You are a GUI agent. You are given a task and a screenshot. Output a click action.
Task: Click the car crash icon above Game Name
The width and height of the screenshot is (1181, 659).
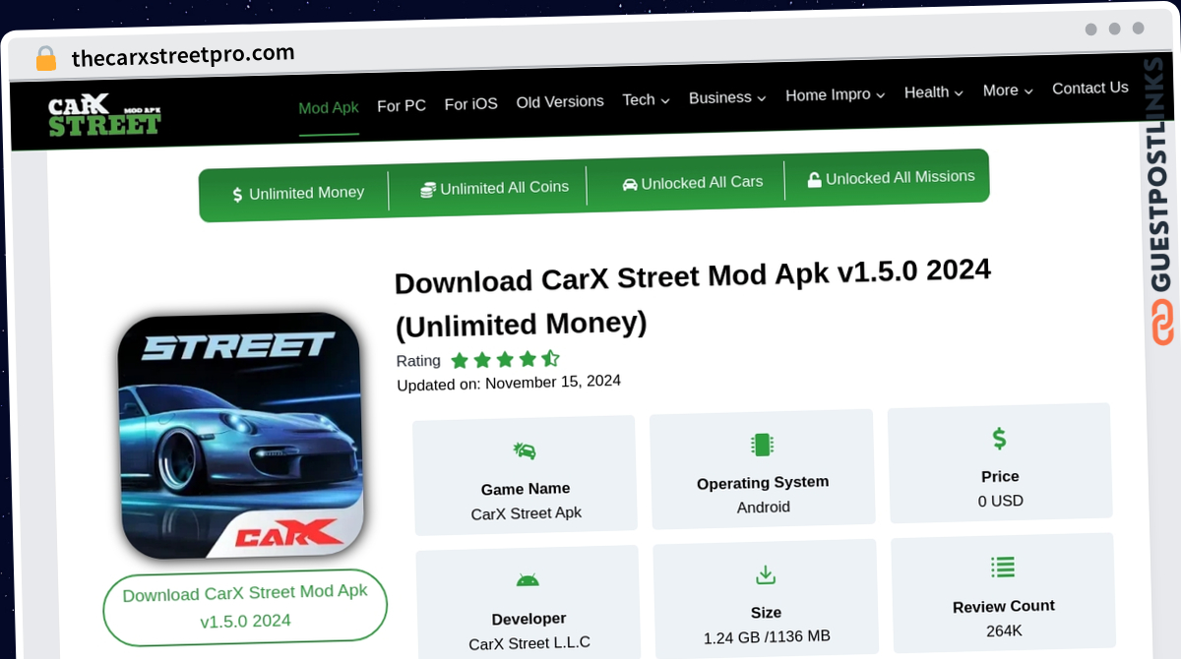tap(525, 450)
